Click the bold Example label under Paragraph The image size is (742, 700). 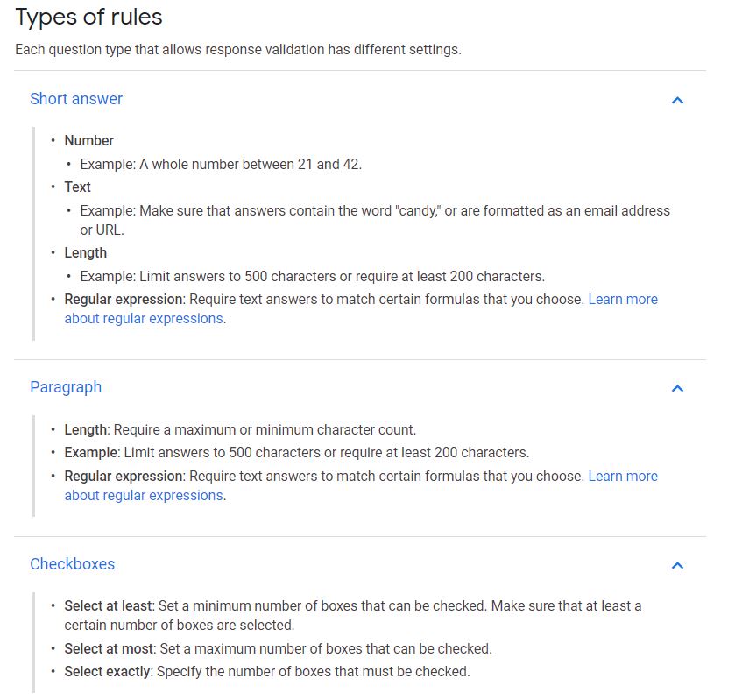coord(90,453)
